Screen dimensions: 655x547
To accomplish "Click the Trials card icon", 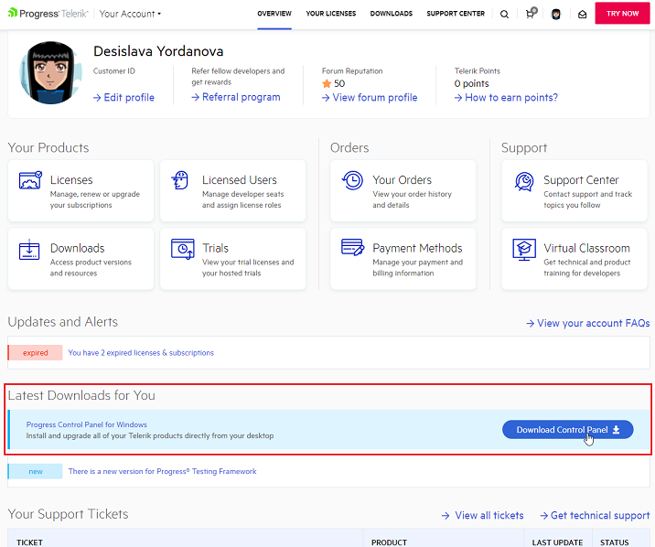I will click(x=182, y=249).
